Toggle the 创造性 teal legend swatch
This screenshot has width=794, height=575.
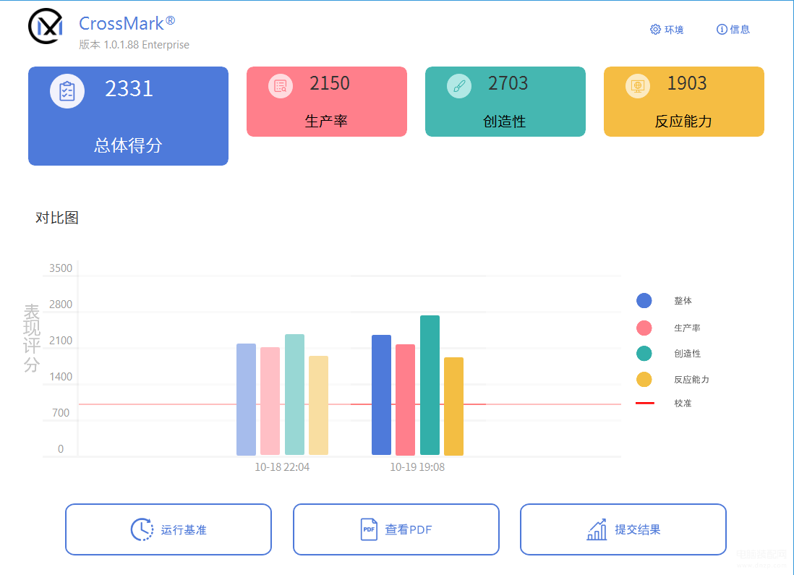click(644, 353)
